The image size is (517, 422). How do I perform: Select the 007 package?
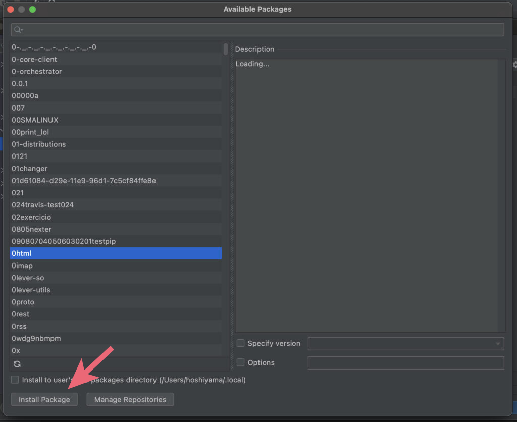click(x=116, y=108)
